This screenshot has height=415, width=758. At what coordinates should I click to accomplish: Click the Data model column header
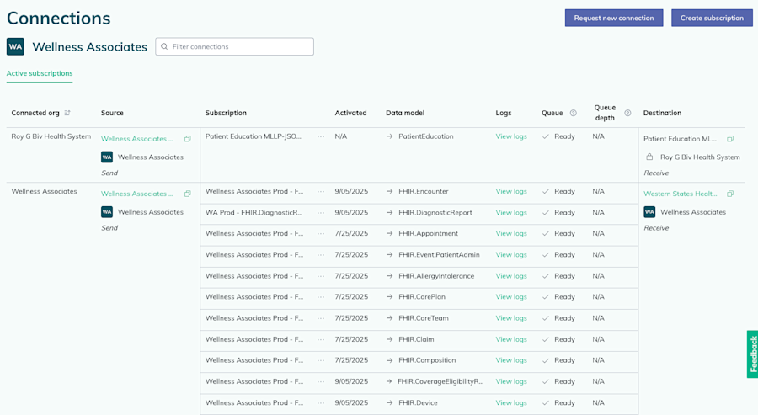coord(405,113)
